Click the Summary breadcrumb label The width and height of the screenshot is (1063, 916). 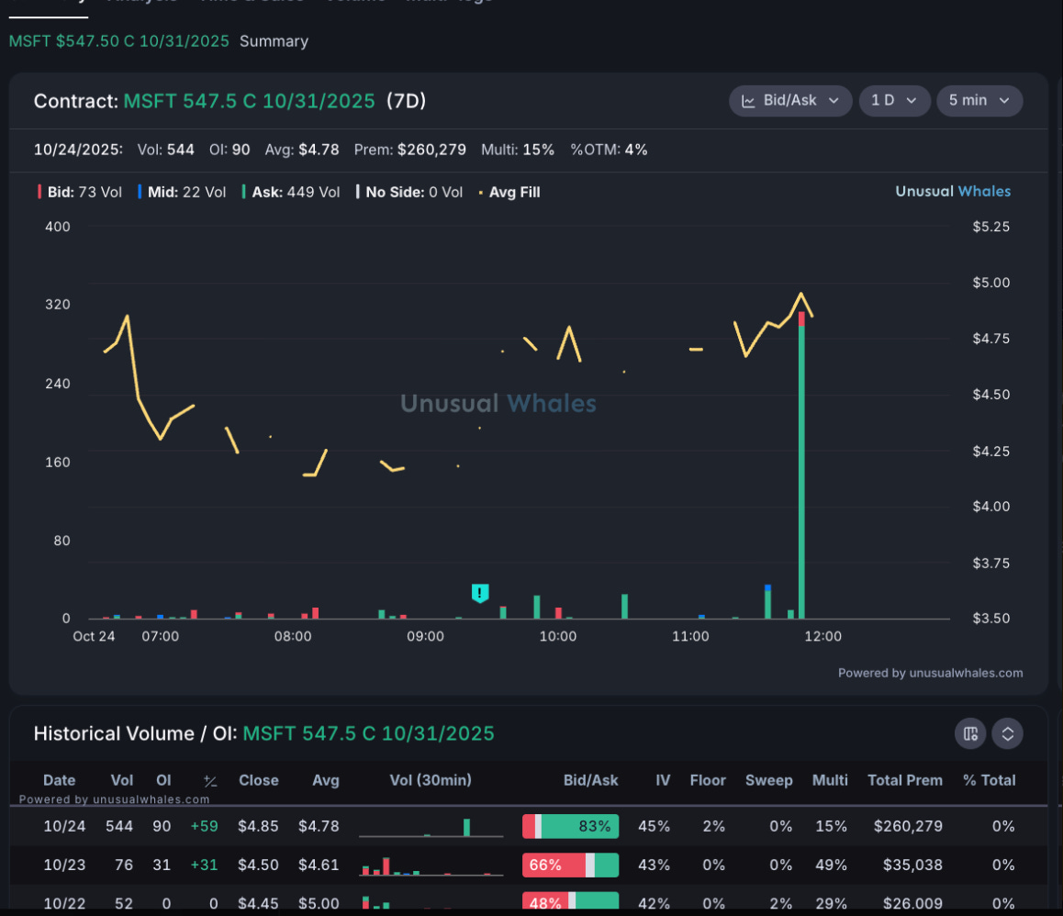274,41
